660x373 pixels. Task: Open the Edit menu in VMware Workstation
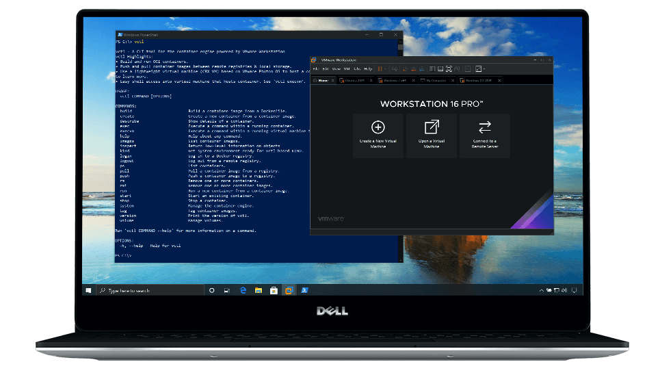click(326, 68)
